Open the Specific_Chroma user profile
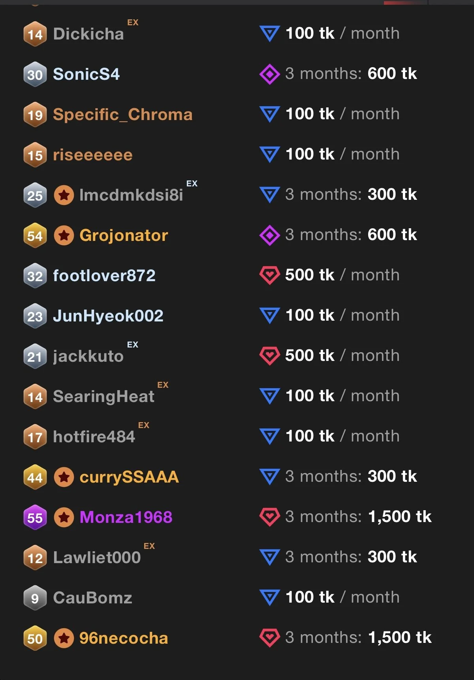474x680 pixels. click(x=122, y=115)
